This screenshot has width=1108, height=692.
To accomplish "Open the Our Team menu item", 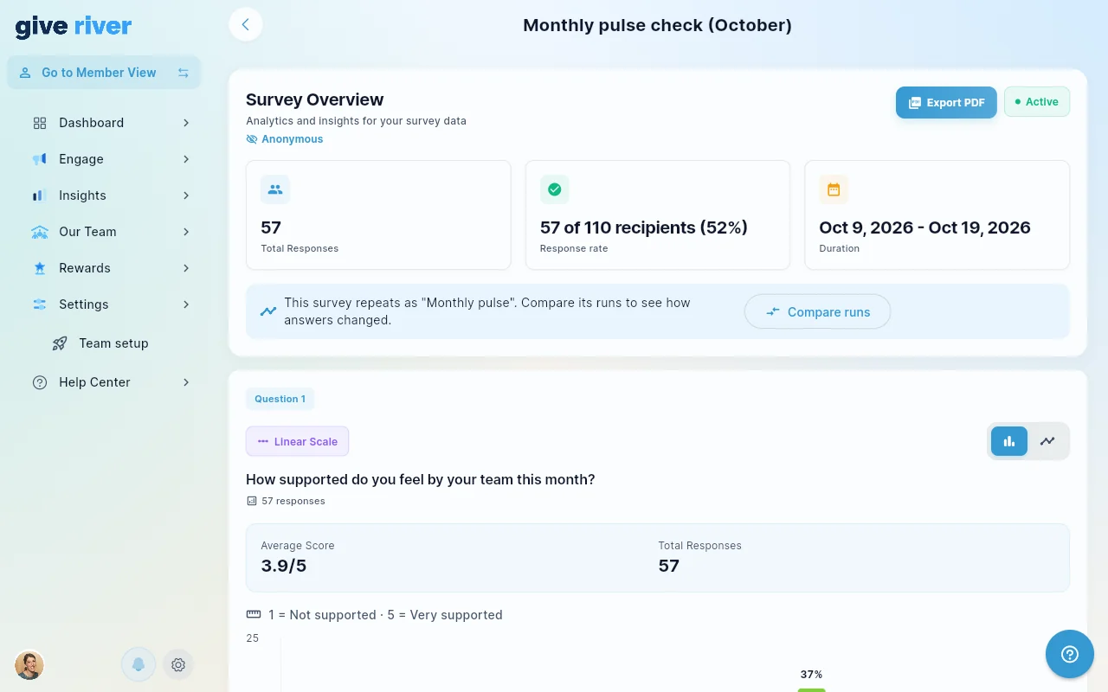I will coord(111,232).
